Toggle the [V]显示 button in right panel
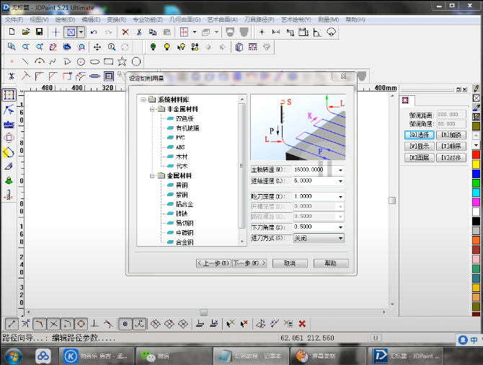 point(418,146)
